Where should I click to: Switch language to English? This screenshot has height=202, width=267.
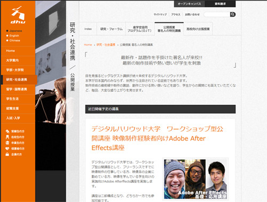(13, 36)
